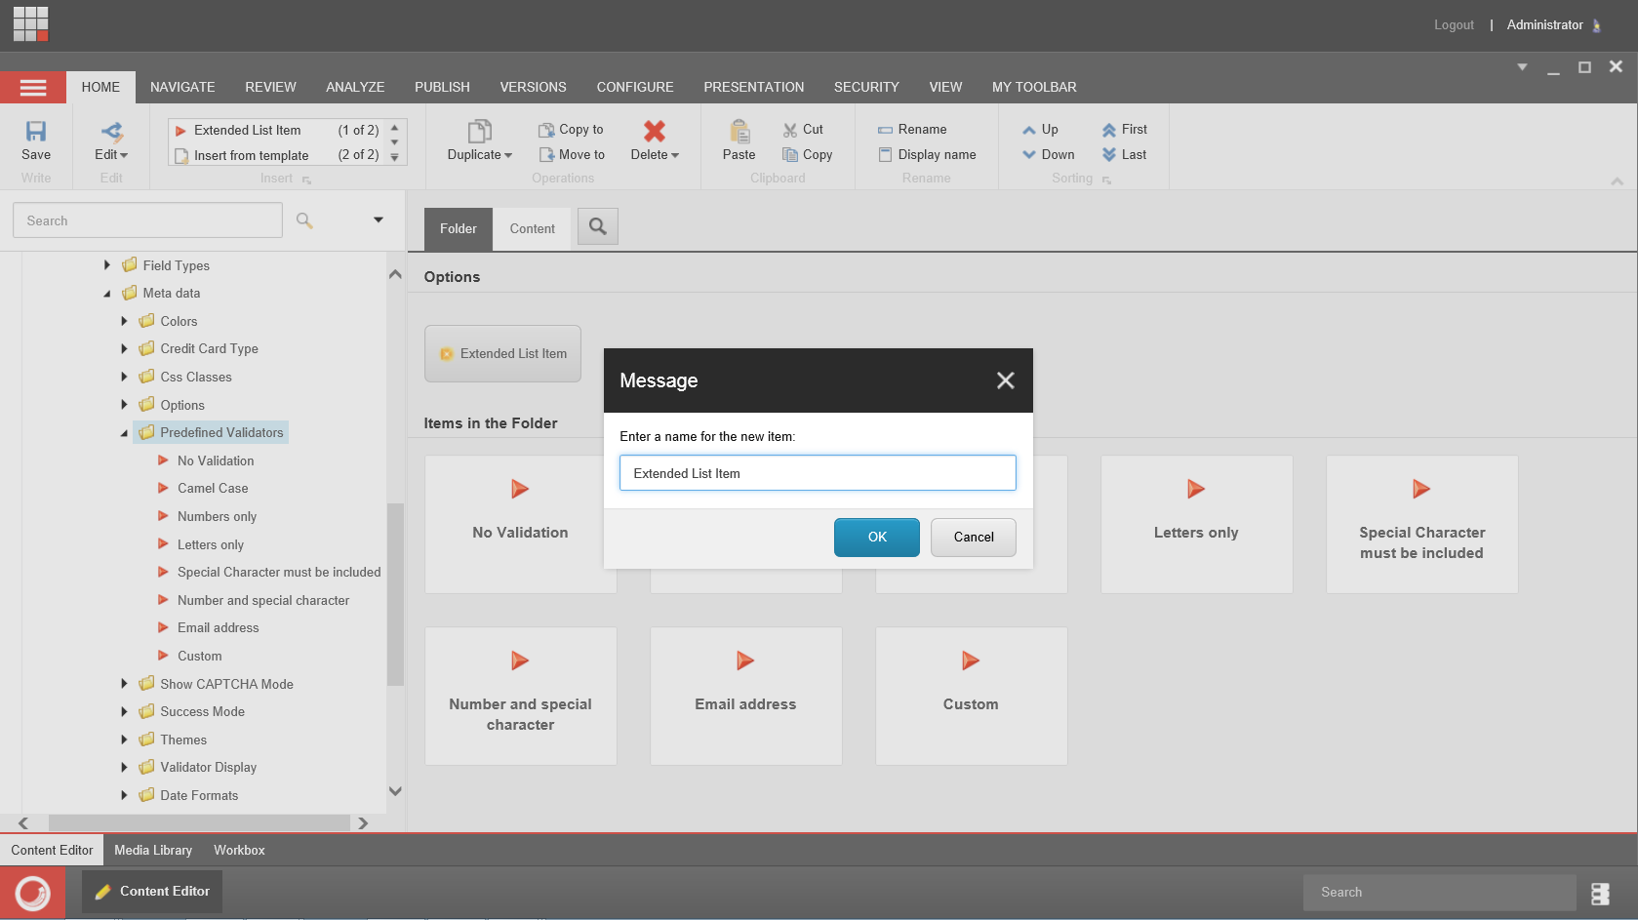Open Number and special character card
1638x920 pixels.
[x=520, y=696]
